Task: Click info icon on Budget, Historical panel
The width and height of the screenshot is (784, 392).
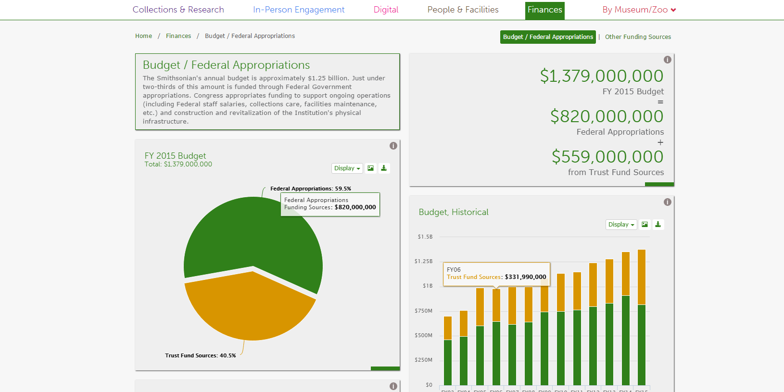Action: click(x=668, y=202)
